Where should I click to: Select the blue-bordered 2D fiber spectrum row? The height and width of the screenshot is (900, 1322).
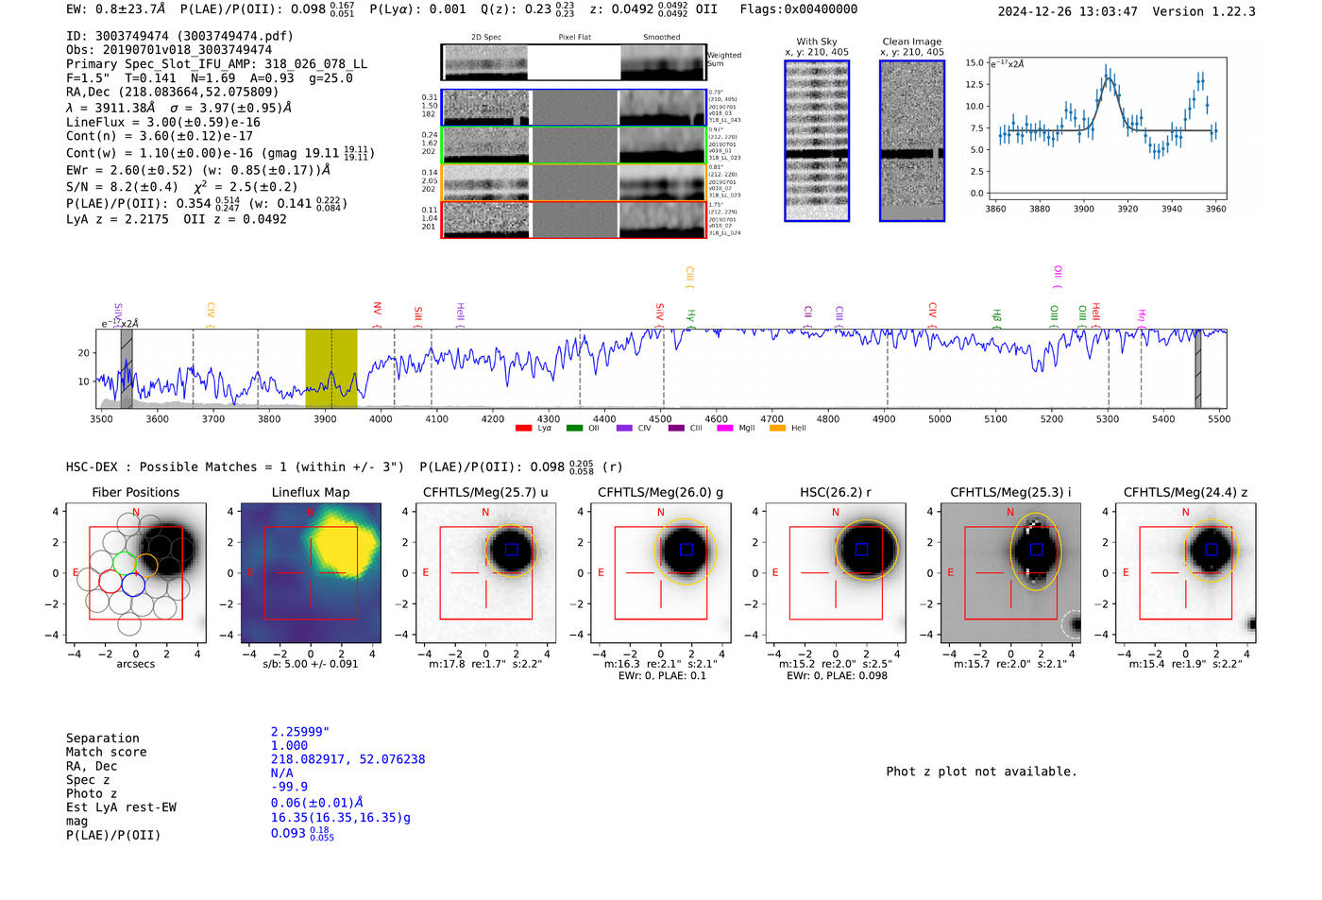tap(574, 108)
